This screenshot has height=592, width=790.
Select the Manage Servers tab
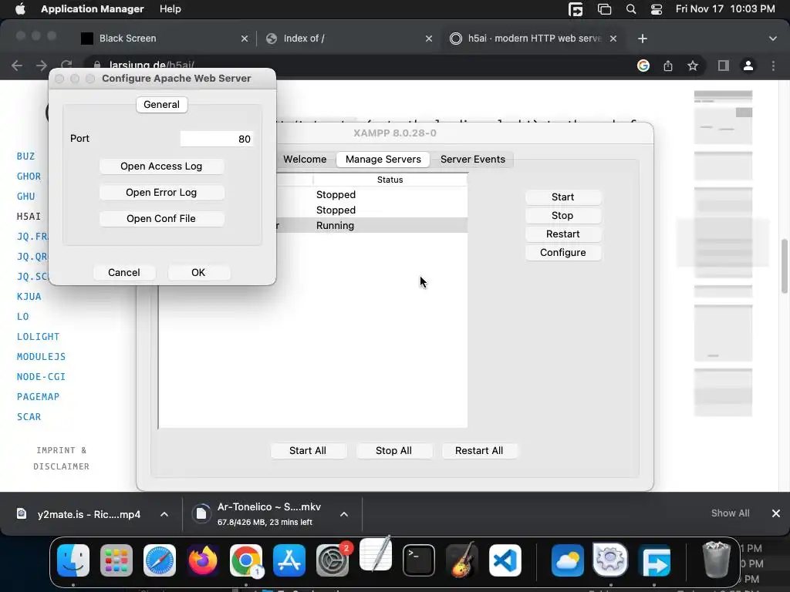pyautogui.click(x=383, y=159)
